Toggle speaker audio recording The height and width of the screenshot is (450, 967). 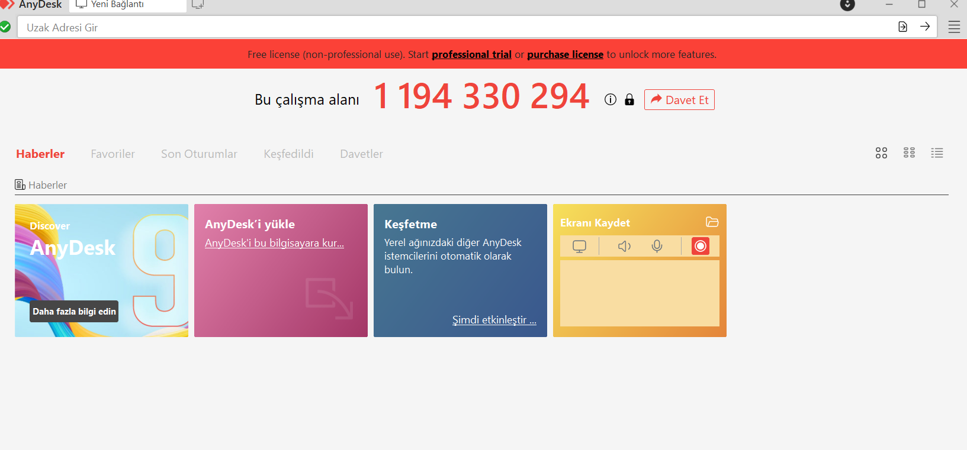point(624,246)
